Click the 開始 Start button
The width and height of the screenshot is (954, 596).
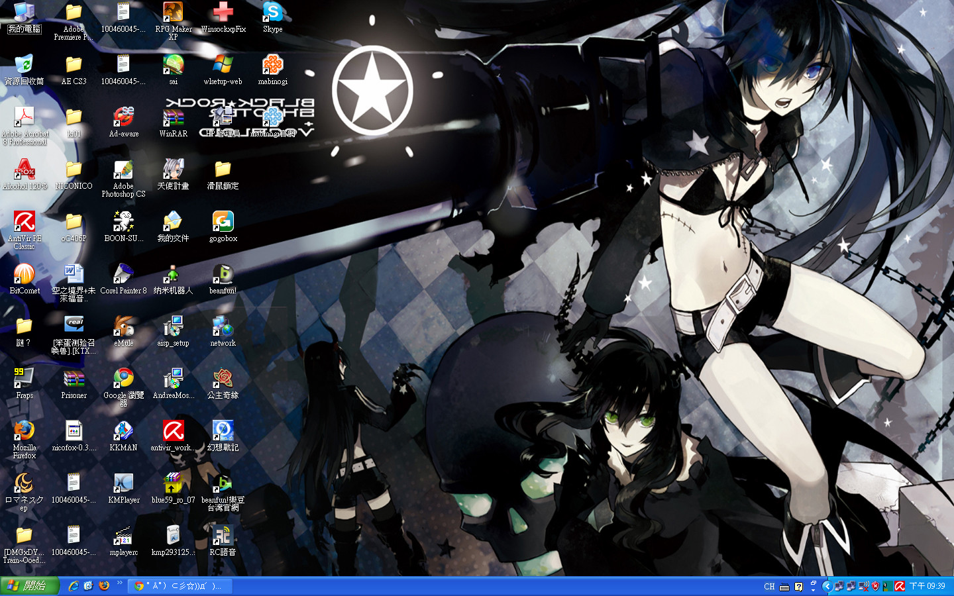click(30, 586)
